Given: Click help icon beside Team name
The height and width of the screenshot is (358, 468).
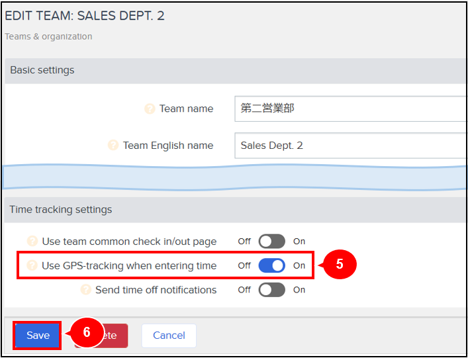Looking at the screenshot, I should click(x=150, y=109).
